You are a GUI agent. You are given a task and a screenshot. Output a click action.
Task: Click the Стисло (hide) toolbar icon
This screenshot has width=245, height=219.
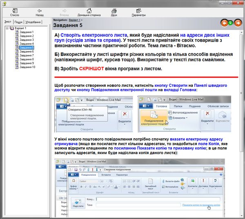(15, 11)
